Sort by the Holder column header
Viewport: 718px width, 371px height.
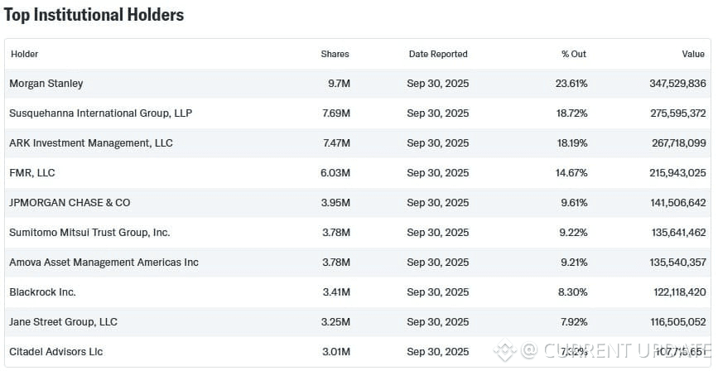[24, 54]
